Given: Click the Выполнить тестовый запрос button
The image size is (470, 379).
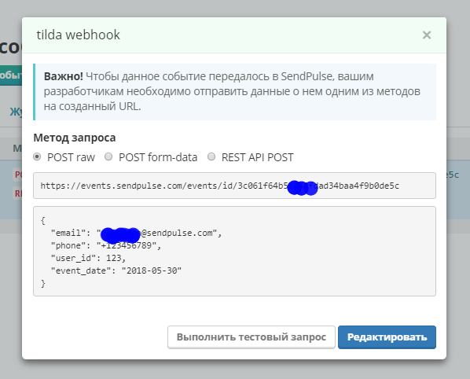Looking at the screenshot, I should pyautogui.click(x=252, y=337).
